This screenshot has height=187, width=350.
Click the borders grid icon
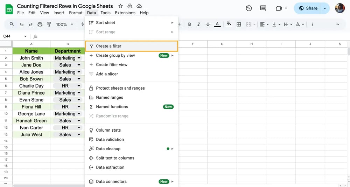coord(239,25)
